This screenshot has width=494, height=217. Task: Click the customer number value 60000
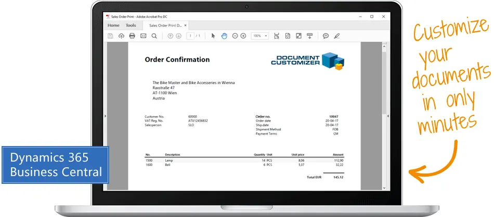(192, 117)
